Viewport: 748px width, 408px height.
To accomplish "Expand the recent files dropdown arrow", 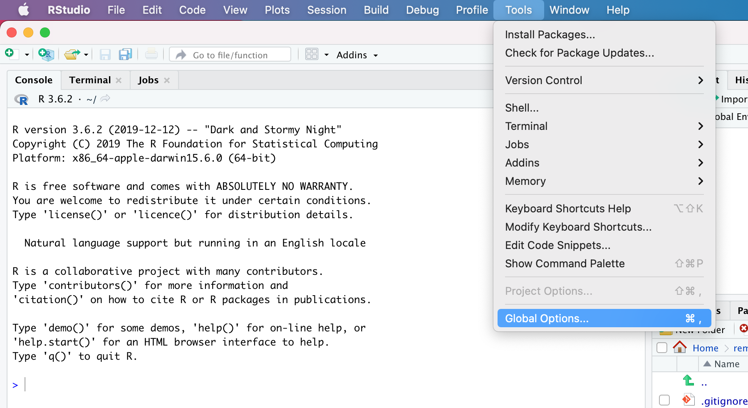I will click(x=86, y=55).
